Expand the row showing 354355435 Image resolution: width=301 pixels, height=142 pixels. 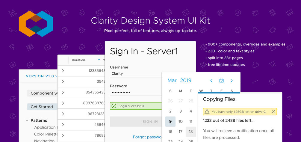point(63,92)
